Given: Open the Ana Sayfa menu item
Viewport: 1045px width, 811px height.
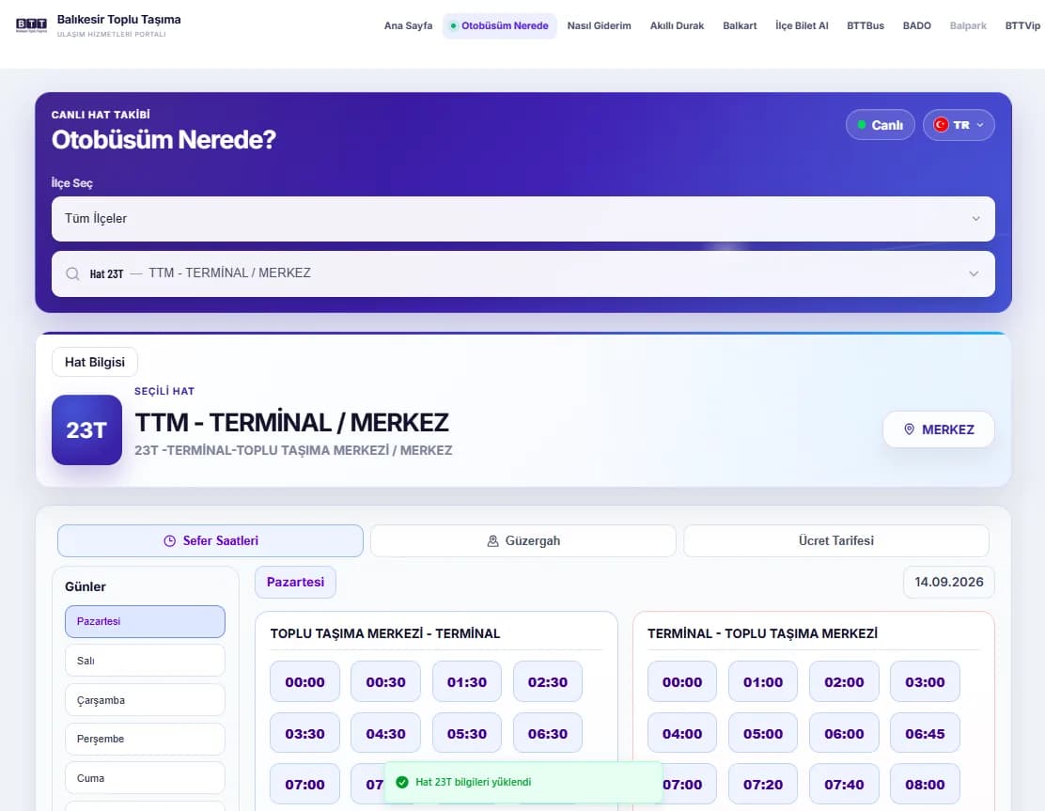Looking at the screenshot, I should tap(408, 26).
